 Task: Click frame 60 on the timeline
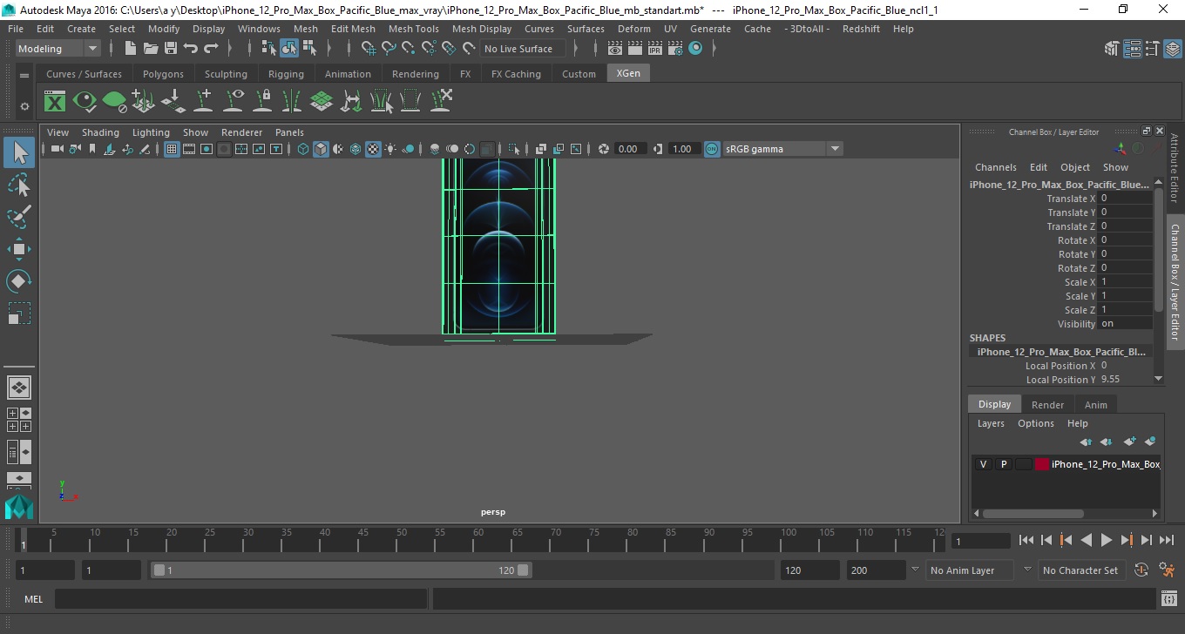pyautogui.click(x=478, y=541)
